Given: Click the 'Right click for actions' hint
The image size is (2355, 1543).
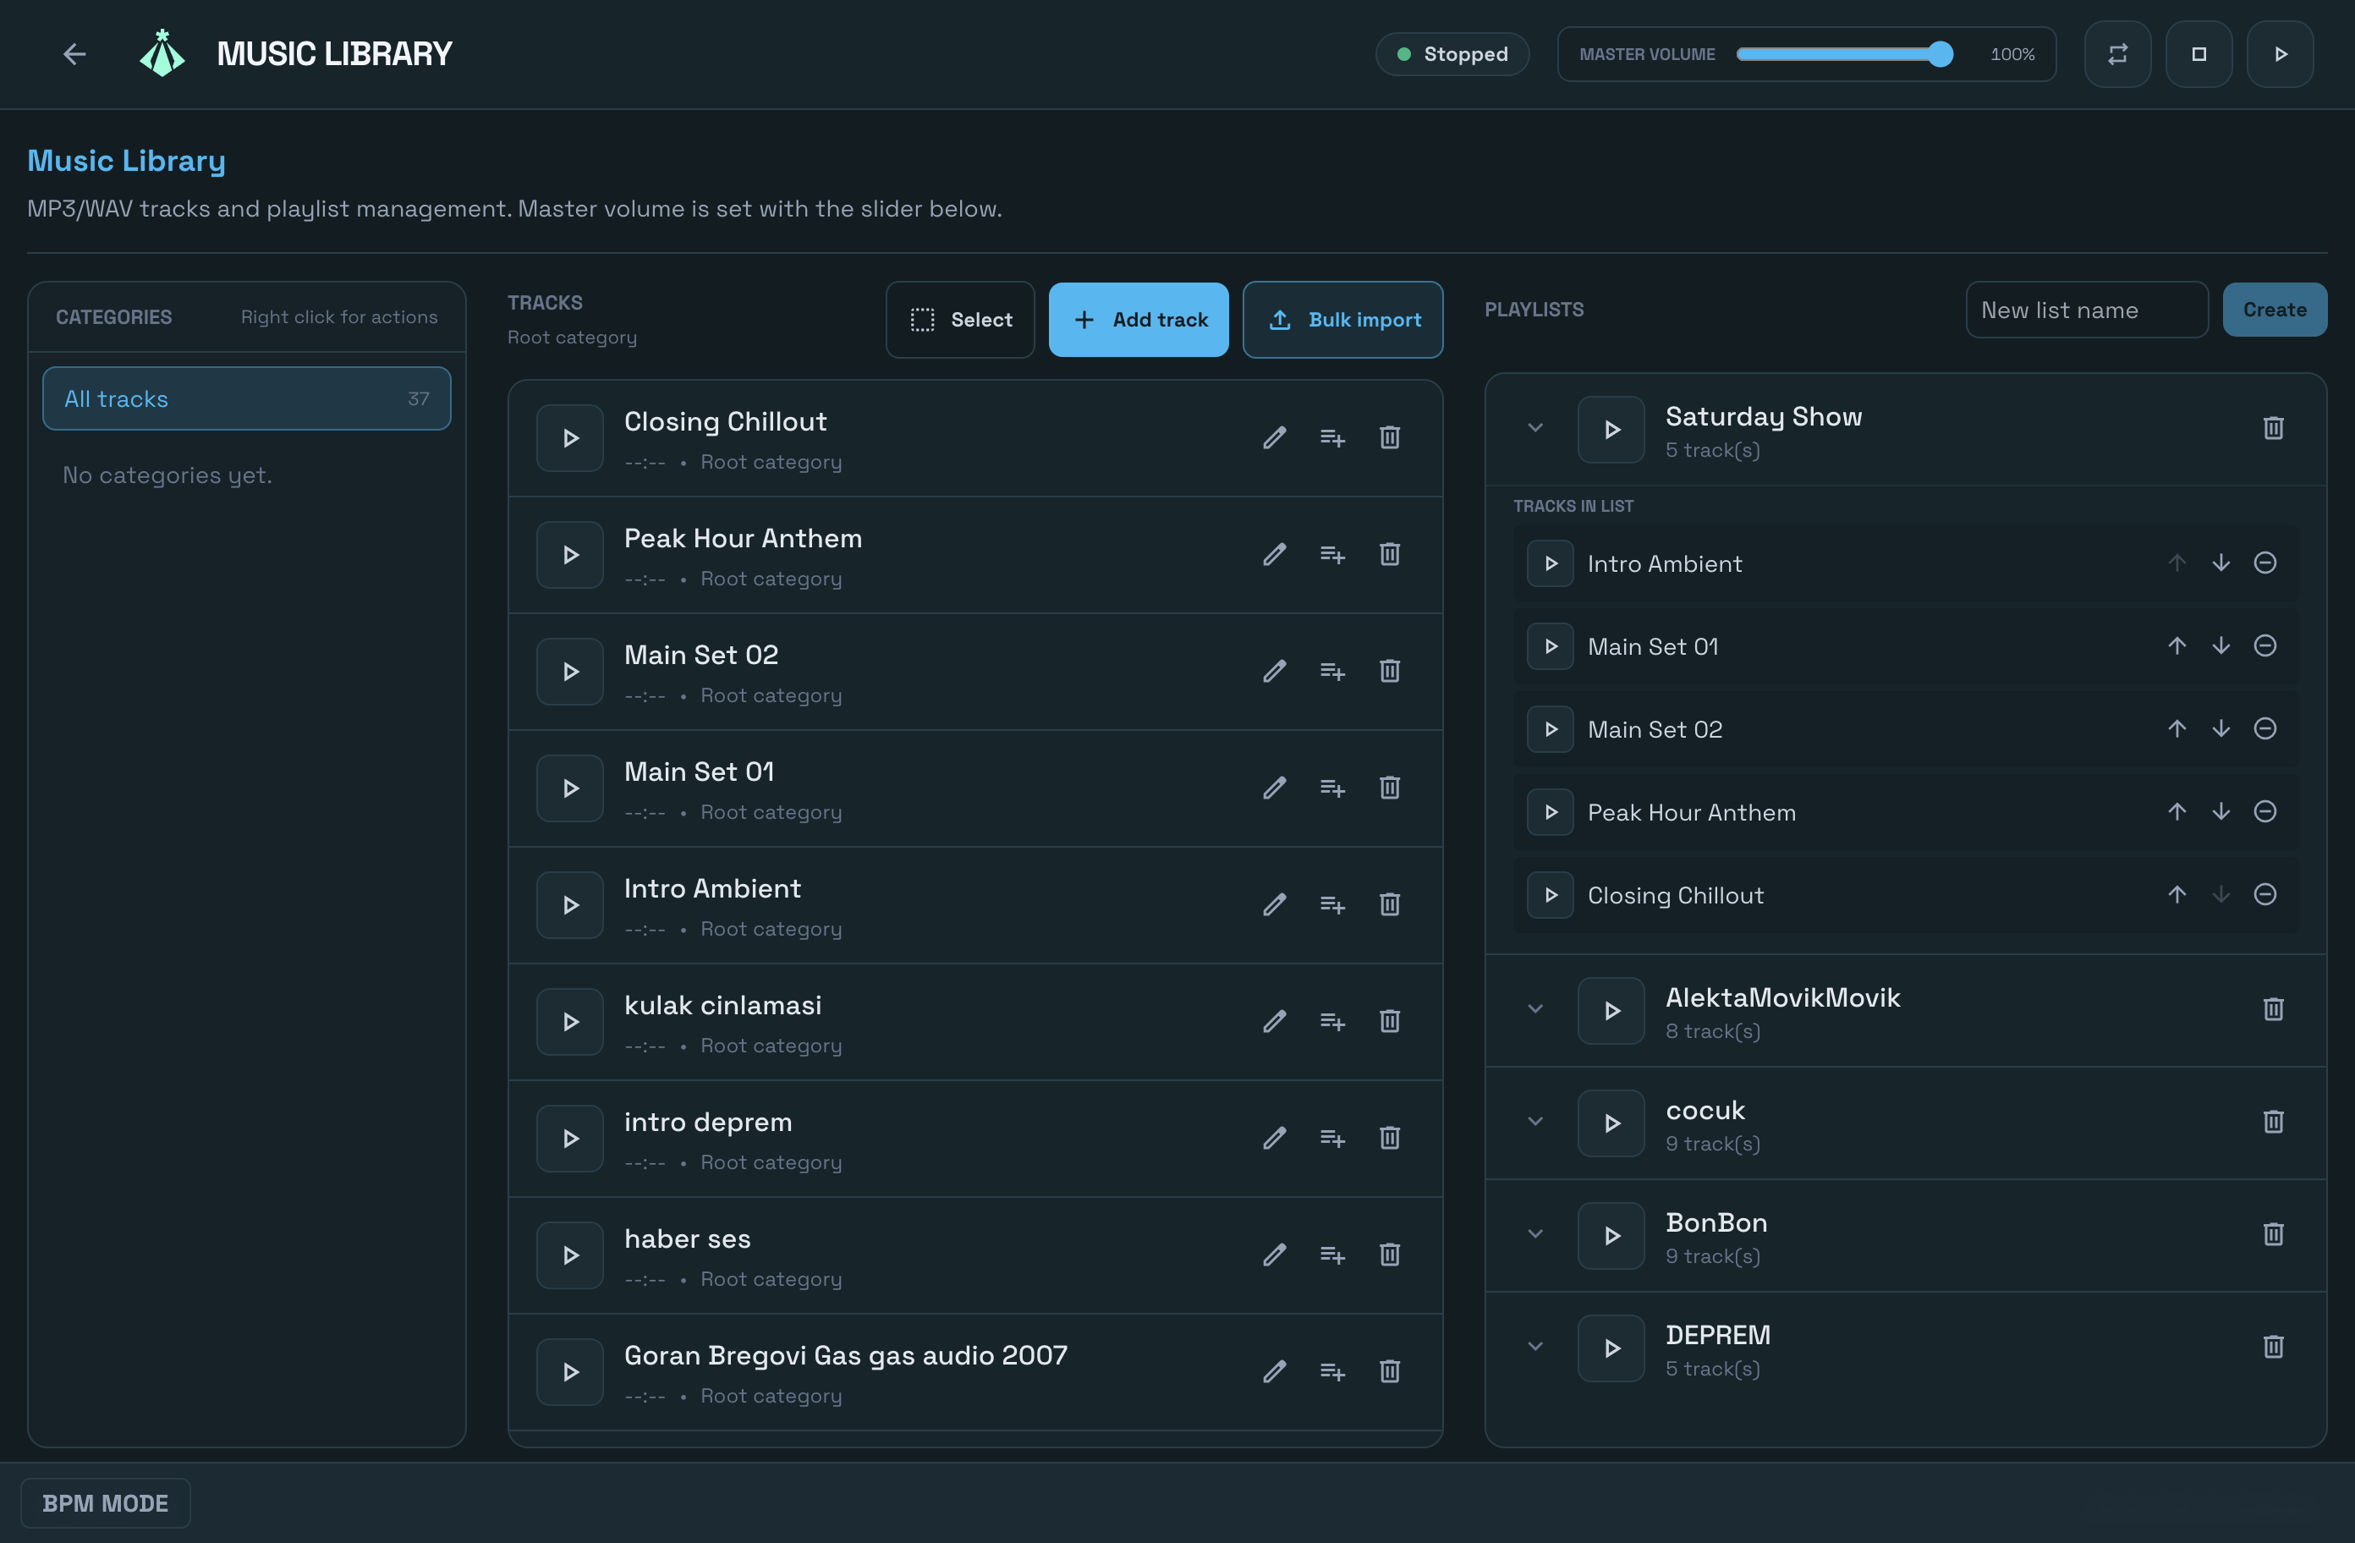Looking at the screenshot, I should [x=338, y=316].
